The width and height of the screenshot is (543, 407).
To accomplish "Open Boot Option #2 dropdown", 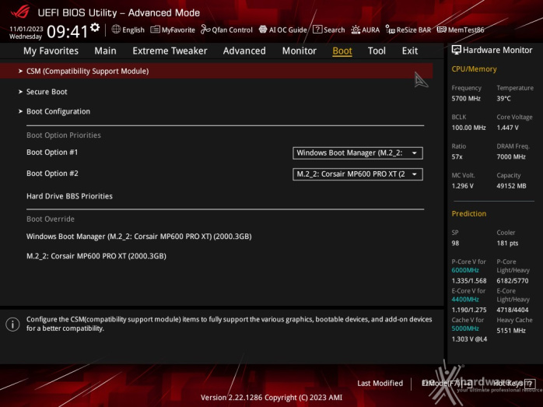I will tap(357, 174).
